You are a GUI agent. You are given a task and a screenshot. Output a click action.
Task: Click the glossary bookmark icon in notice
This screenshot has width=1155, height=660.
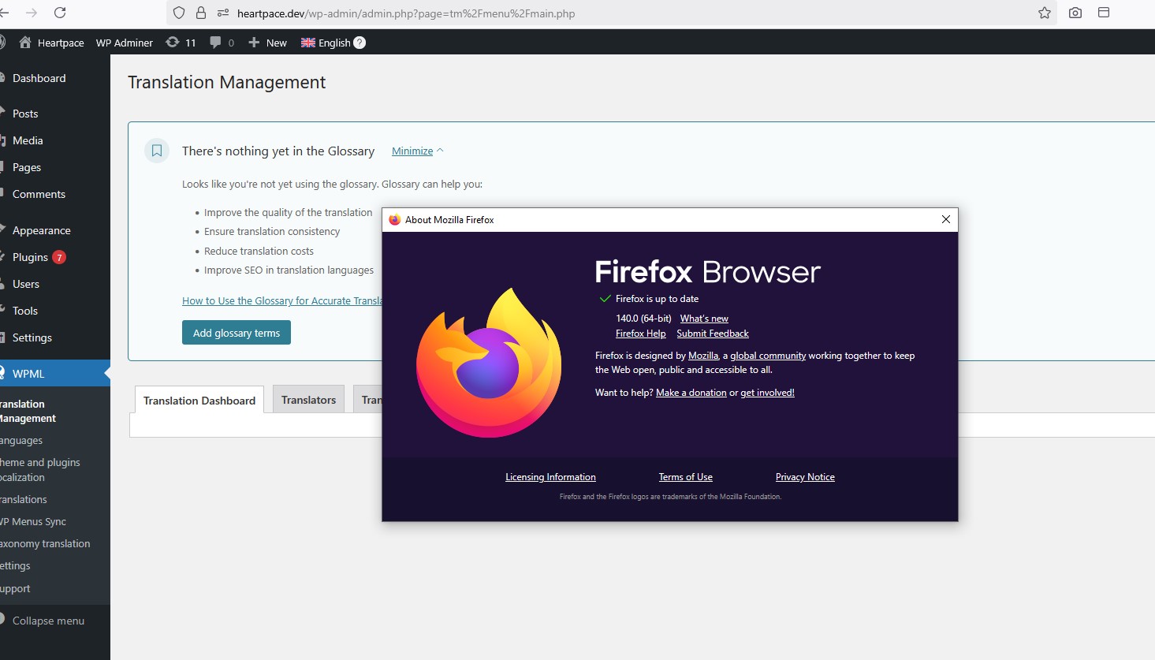(157, 151)
